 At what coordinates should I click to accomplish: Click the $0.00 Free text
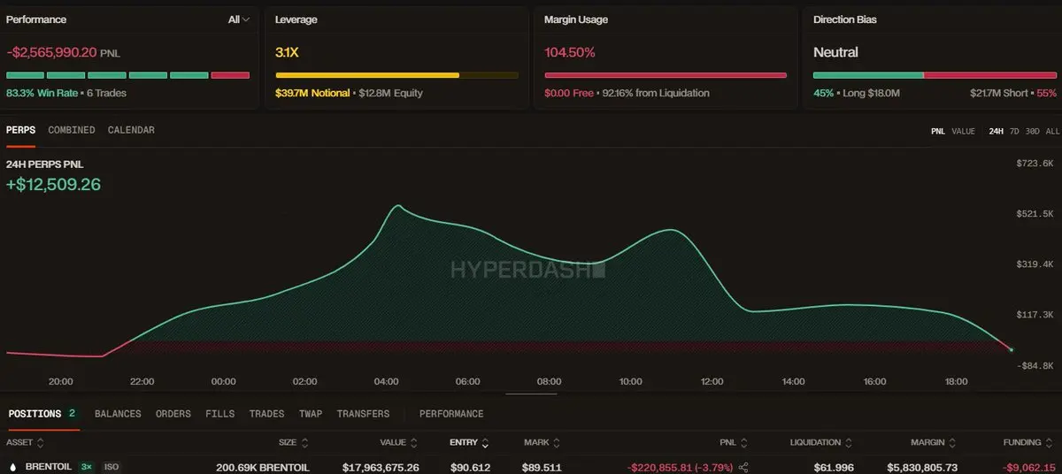(x=569, y=93)
